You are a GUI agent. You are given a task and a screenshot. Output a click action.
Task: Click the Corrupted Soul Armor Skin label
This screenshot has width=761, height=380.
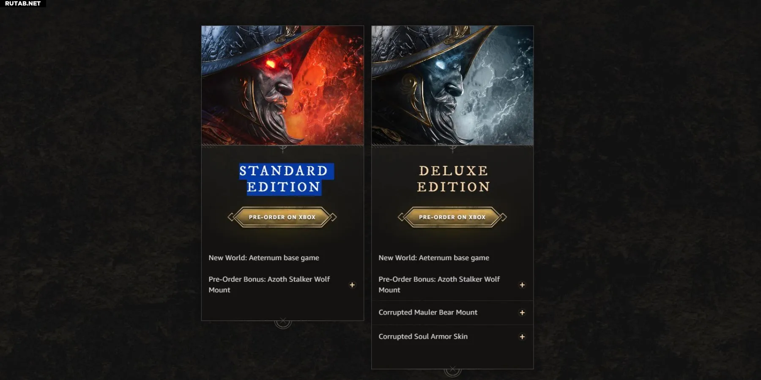point(423,337)
